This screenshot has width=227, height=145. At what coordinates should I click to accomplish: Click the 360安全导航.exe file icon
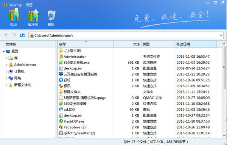click(x=61, y=62)
